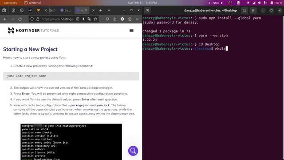Open the Extensions puzzle menu

coord(130,19)
